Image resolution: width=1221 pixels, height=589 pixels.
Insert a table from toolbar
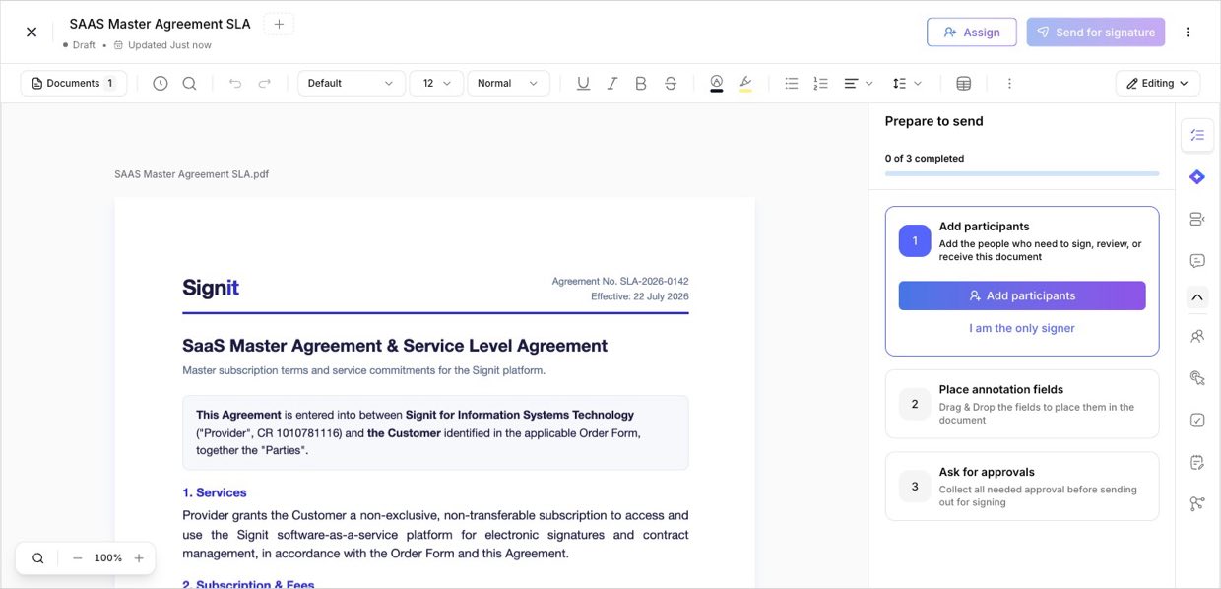(964, 84)
